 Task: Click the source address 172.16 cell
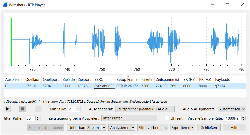(32, 86)
